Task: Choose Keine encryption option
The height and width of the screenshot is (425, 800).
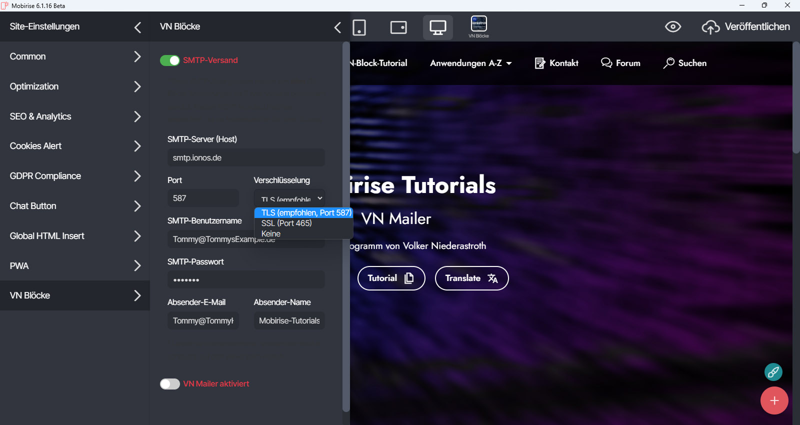Action: pyautogui.click(x=303, y=233)
